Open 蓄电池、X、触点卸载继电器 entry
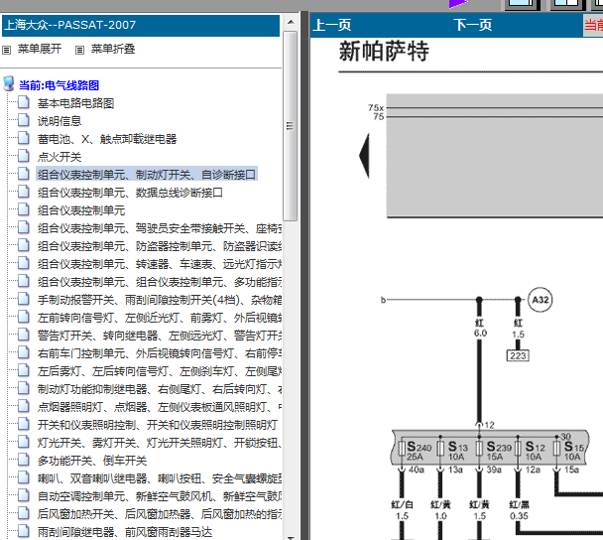603x540 pixels. pos(107,139)
